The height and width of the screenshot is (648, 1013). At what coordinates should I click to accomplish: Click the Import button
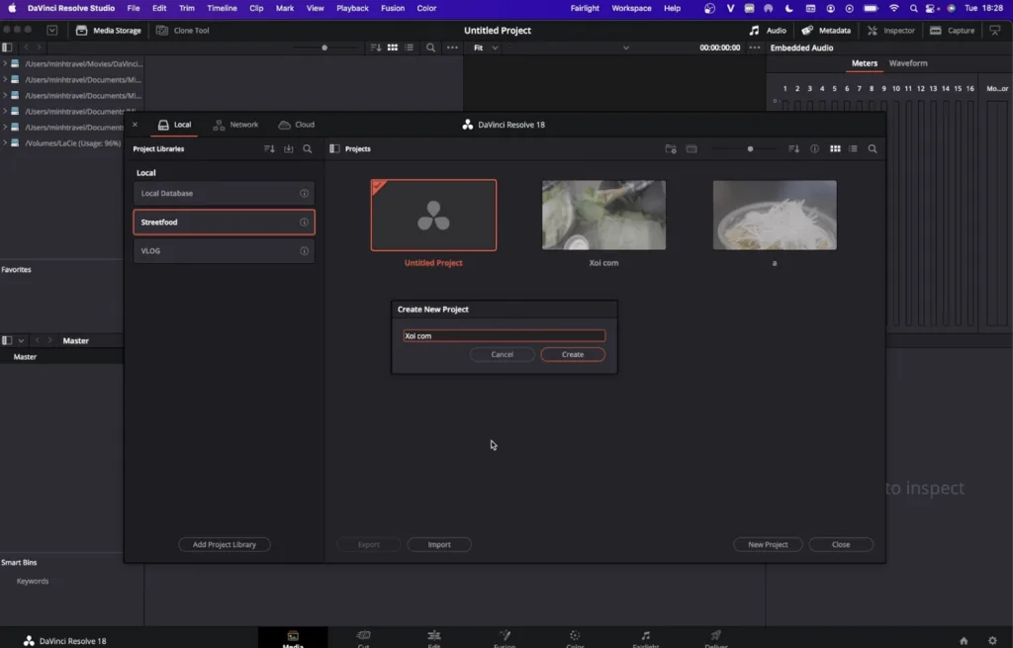(x=439, y=545)
